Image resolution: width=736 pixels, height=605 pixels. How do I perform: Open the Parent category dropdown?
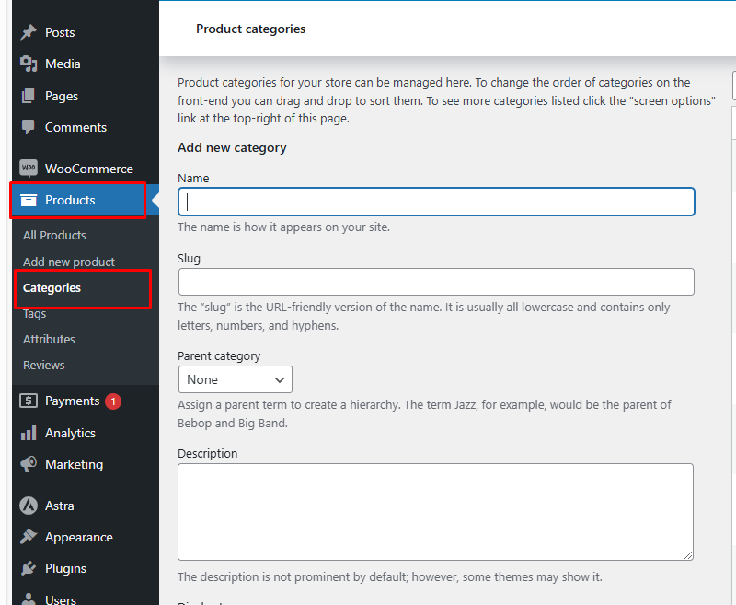[235, 379]
